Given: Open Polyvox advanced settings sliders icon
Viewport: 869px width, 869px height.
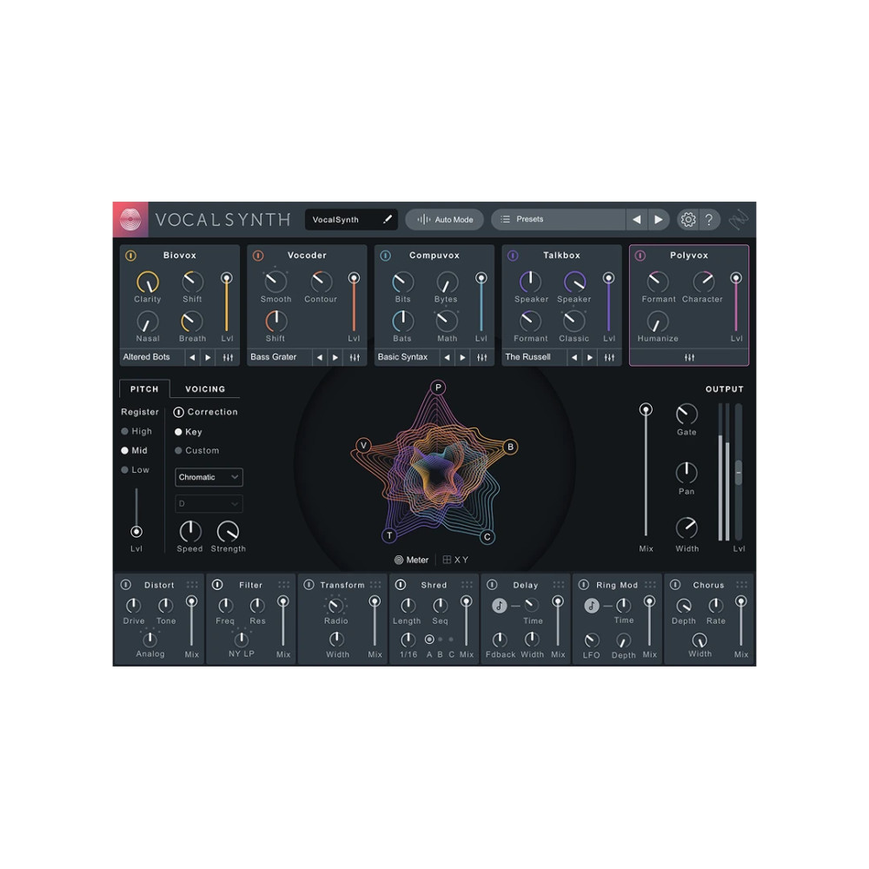Looking at the screenshot, I should (x=689, y=357).
